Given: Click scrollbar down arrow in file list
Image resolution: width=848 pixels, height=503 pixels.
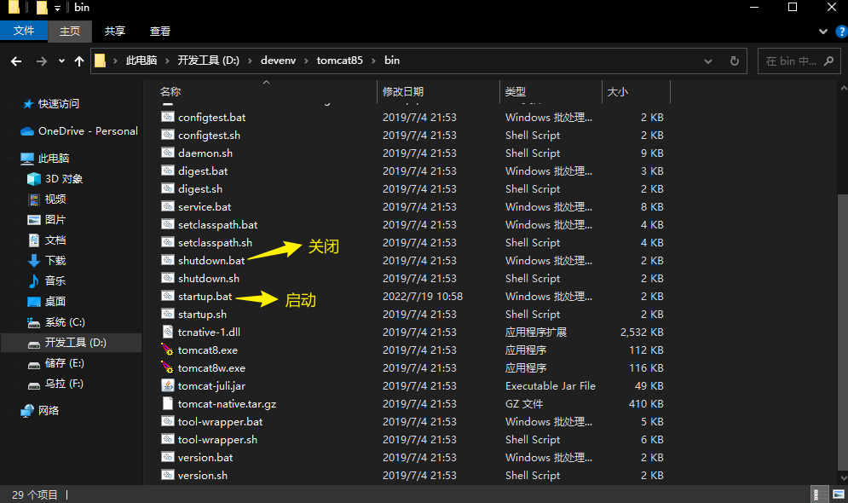Looking at the screenshot, I should click(x=843, y=477).
